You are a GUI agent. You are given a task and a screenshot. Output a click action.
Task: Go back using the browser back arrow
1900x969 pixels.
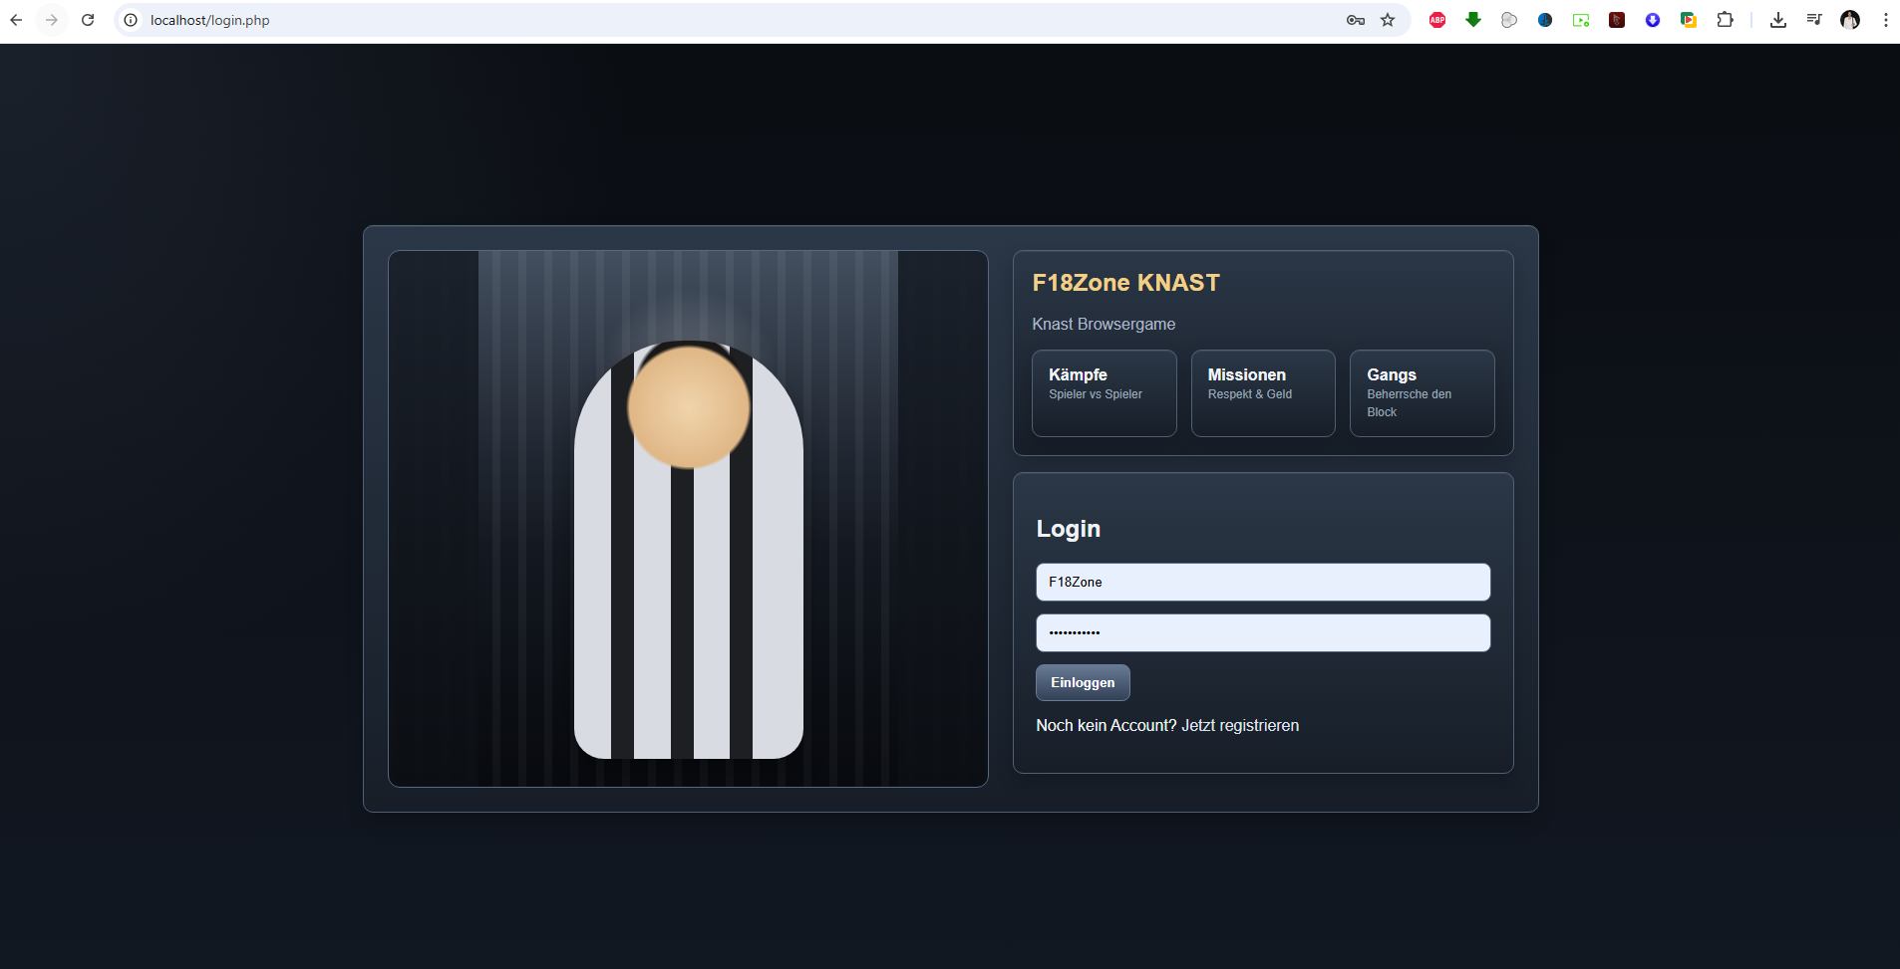[x=16, y=20]
